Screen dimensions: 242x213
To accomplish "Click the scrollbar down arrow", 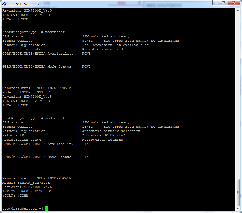I will (237, 209).
